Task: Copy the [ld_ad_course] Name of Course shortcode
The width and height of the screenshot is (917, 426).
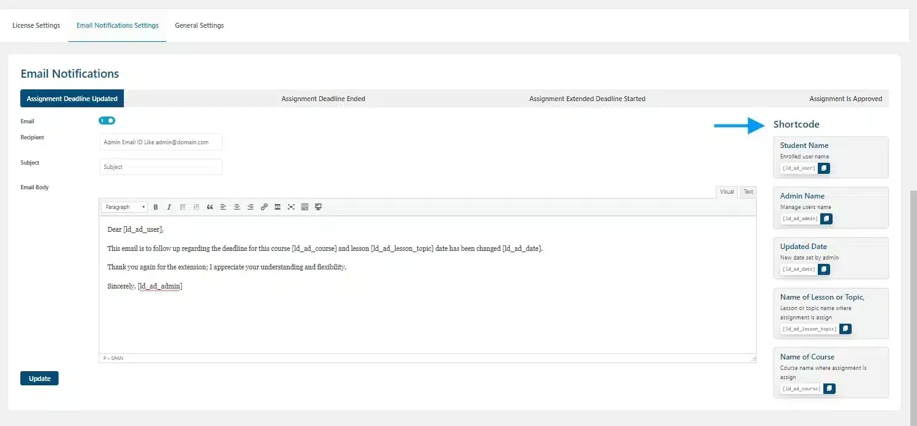Action: click(829, 388)
